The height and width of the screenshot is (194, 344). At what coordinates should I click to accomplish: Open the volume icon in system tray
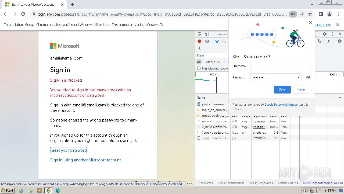click(306, 190)
